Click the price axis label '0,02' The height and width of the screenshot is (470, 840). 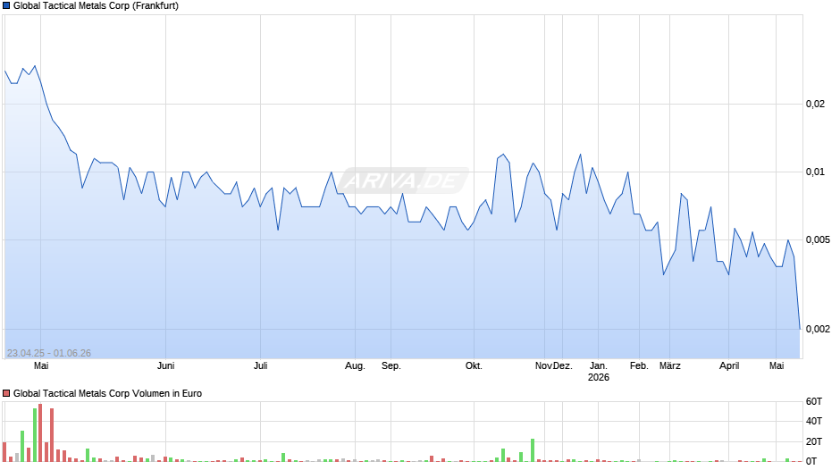815,104
